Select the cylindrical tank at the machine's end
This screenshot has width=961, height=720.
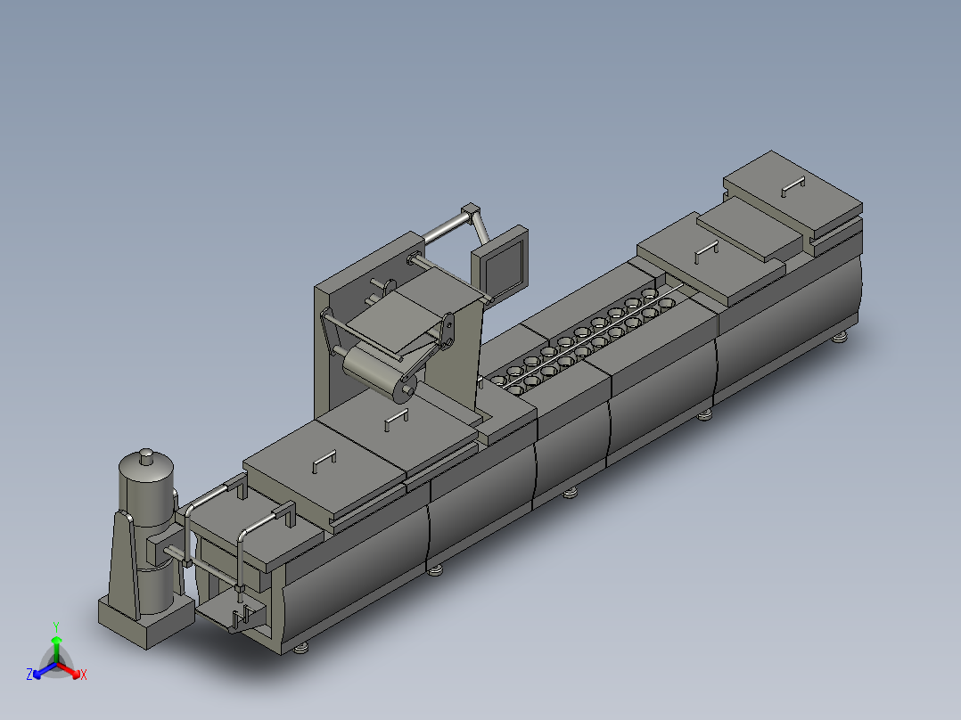pyautogui.click(x=146, y=527)
